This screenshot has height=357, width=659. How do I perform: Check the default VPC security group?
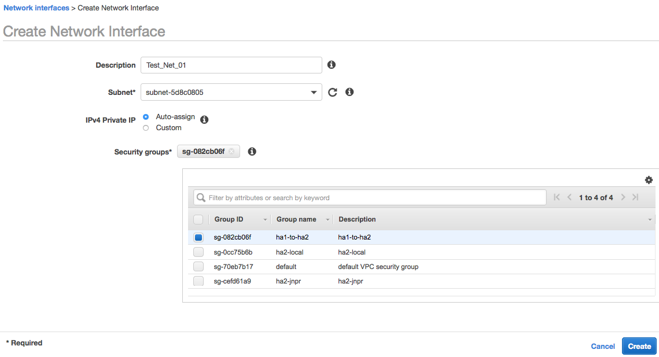point(198,267)
